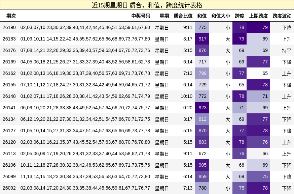Click previous span 71 in row 26148
Screen dimensions: 294x194
coord(258,96)
